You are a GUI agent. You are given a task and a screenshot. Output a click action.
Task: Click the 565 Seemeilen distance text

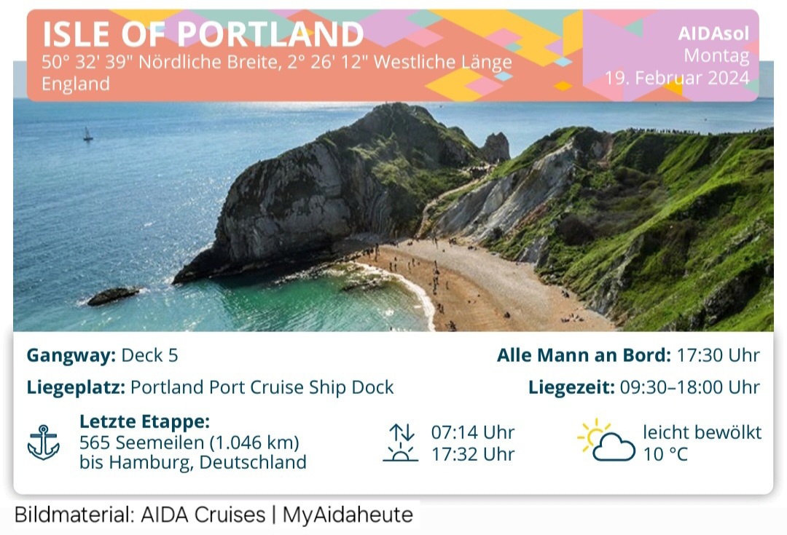(x=189, y=443)
